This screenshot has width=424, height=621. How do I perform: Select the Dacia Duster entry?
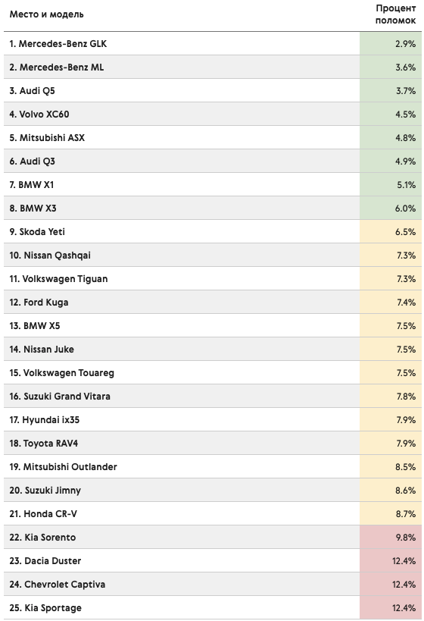(45, 561)
